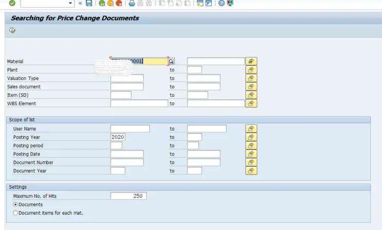Open the command field dropdown arrow

[x=71, y=3]
